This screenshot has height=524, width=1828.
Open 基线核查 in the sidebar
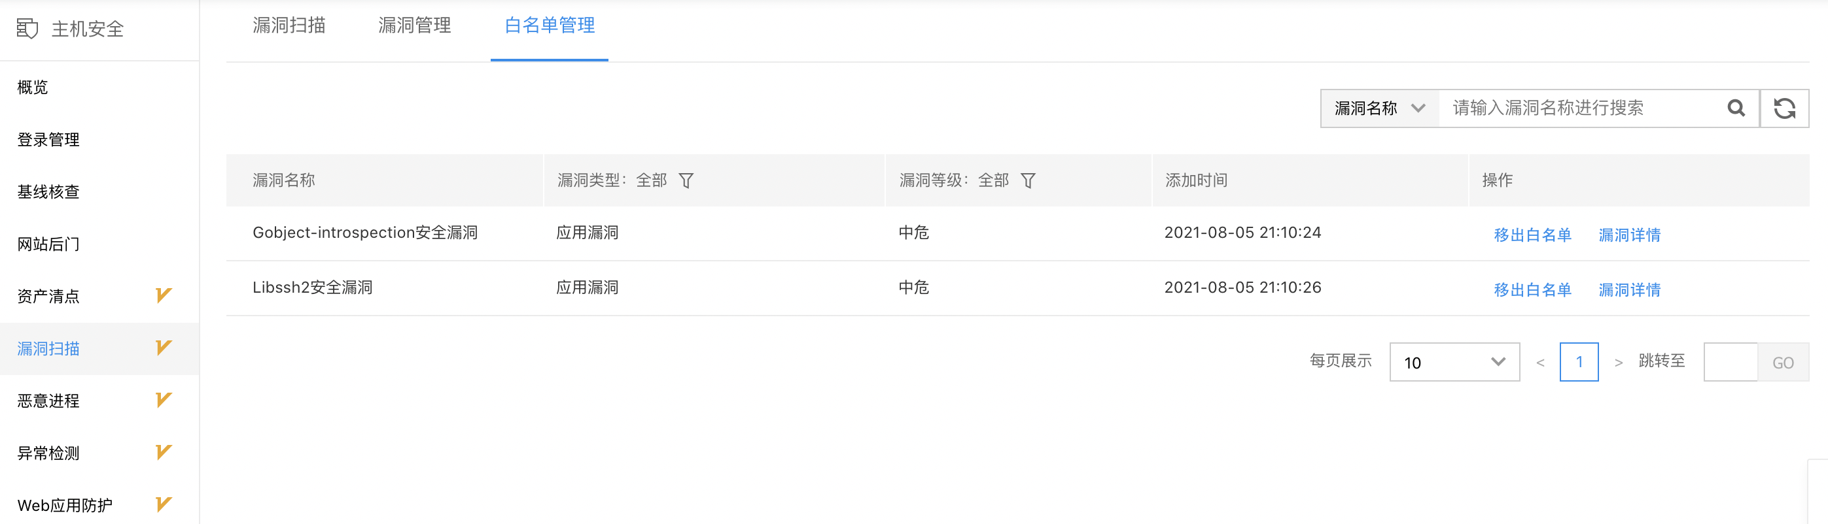[48, 191]
